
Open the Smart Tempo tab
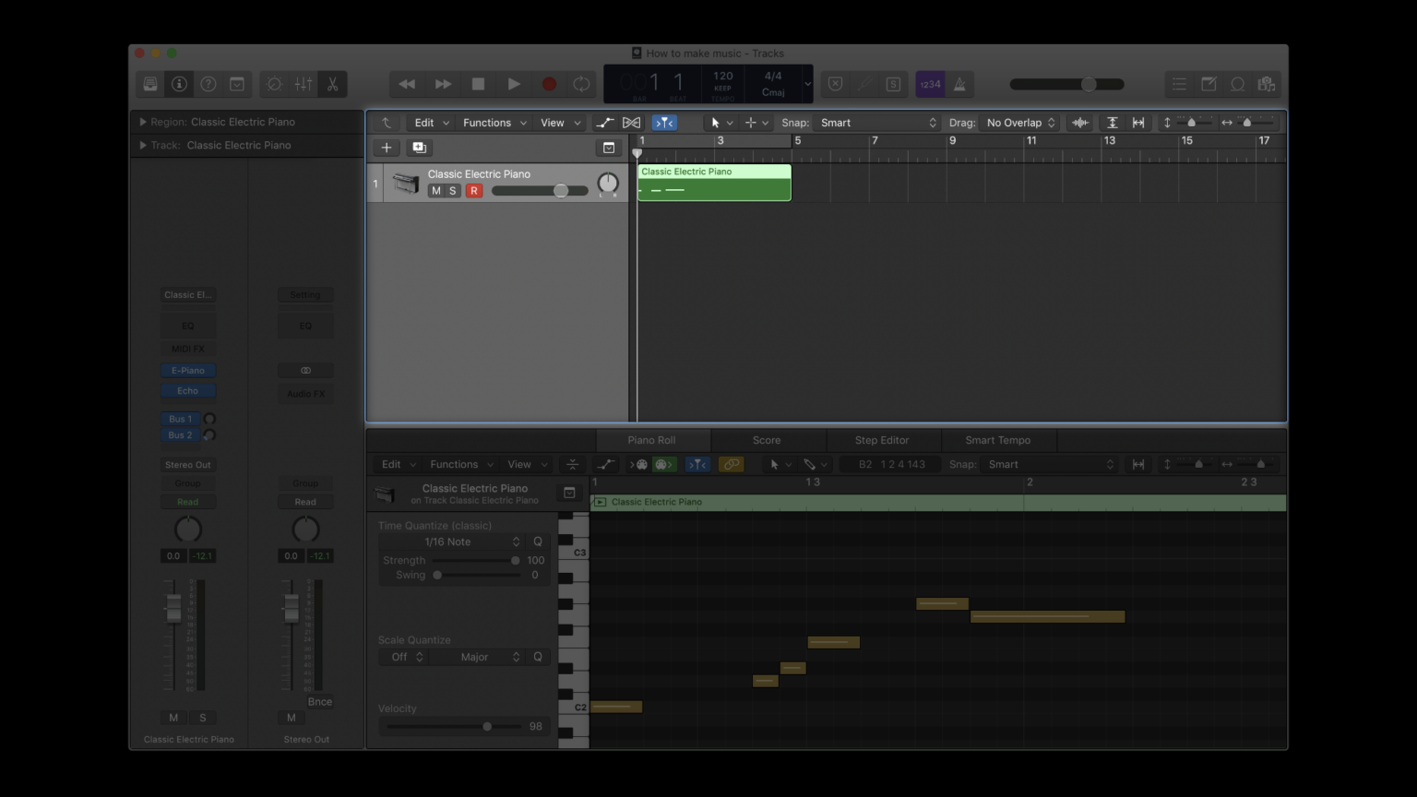click(x=998, y=440)
